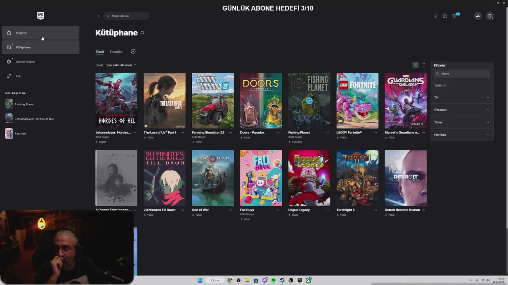
Task: Open three-dot menu for Rogue Legacy
Action: 327,210
